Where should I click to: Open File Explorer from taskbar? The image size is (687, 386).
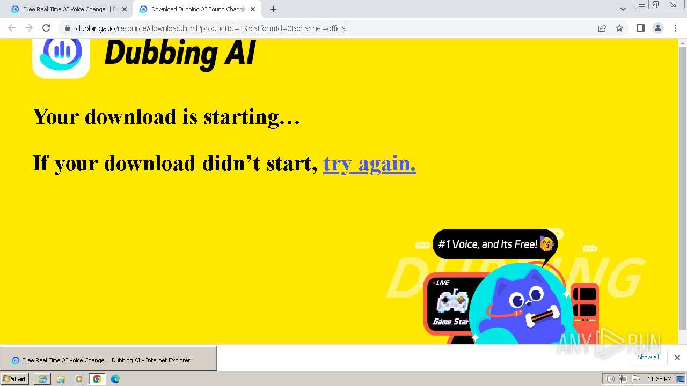(61, 379)
